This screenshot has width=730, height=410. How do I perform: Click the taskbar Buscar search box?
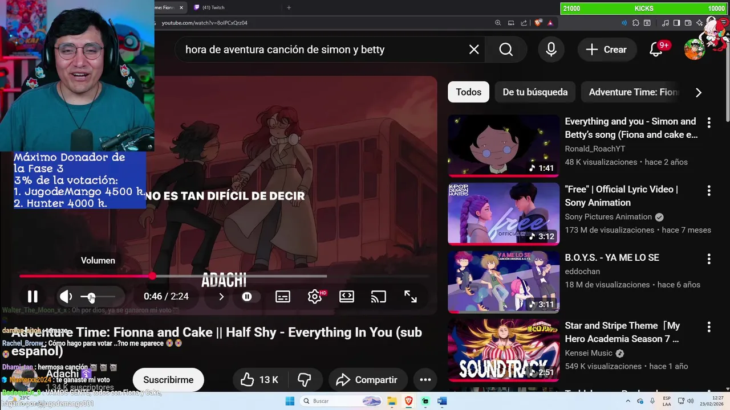coord(340,401)
